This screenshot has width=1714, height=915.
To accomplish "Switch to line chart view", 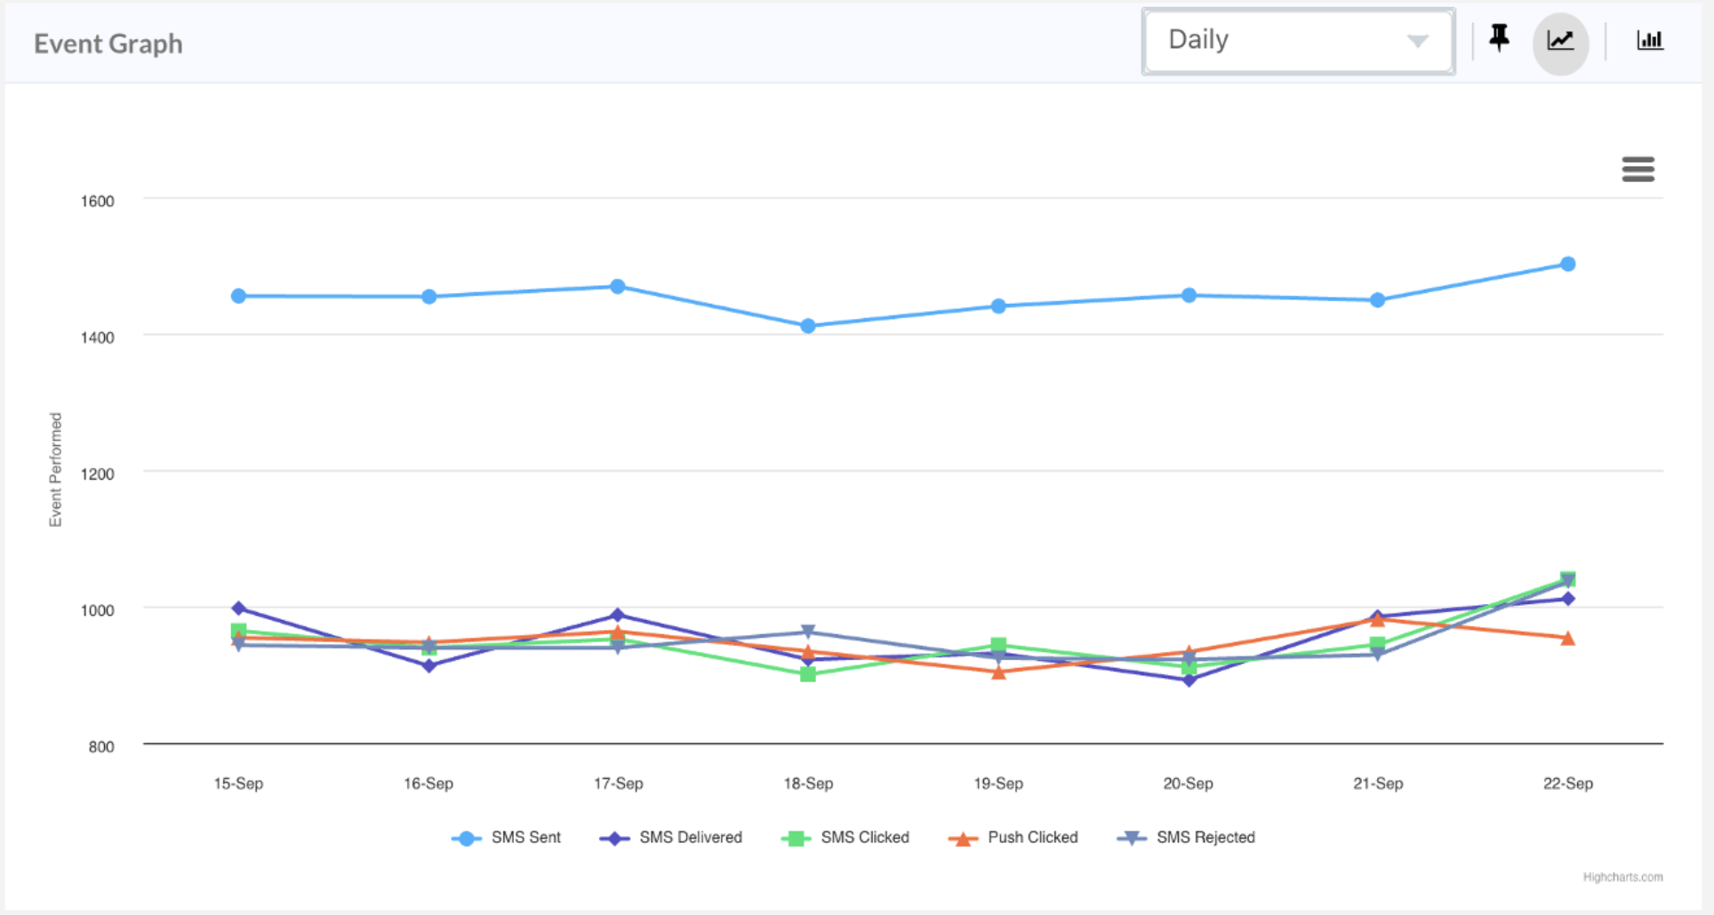I will [x=1560, y=42].
